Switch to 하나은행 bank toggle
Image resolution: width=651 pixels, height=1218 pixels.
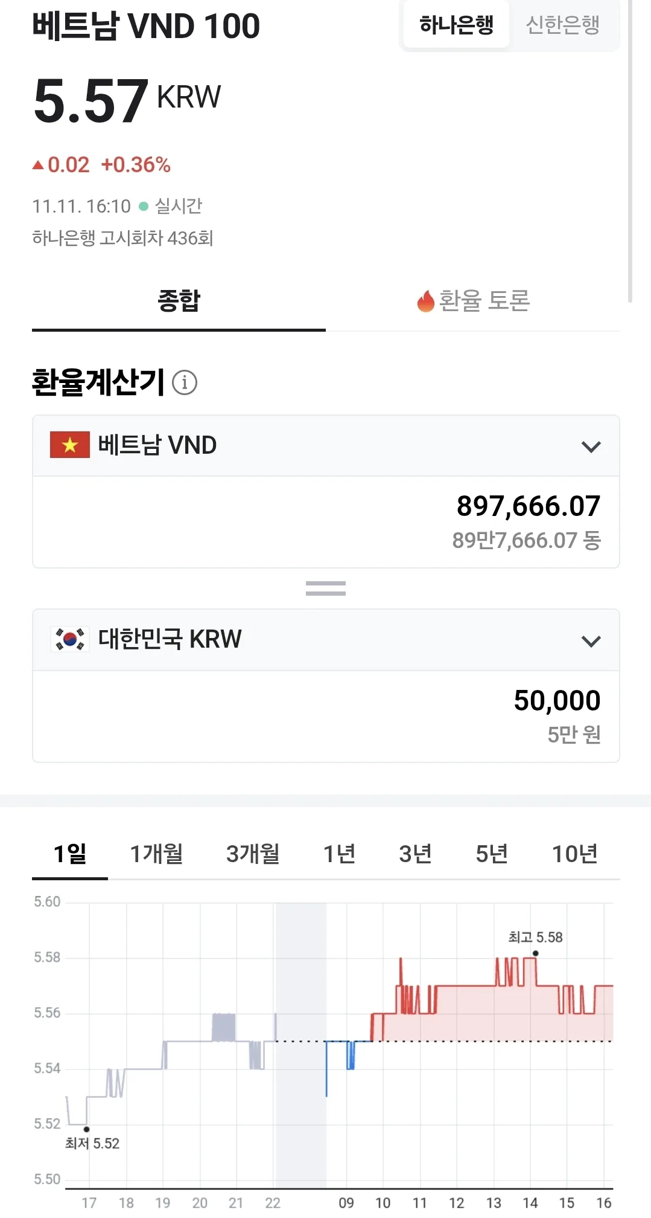click(x=456, y=25)
